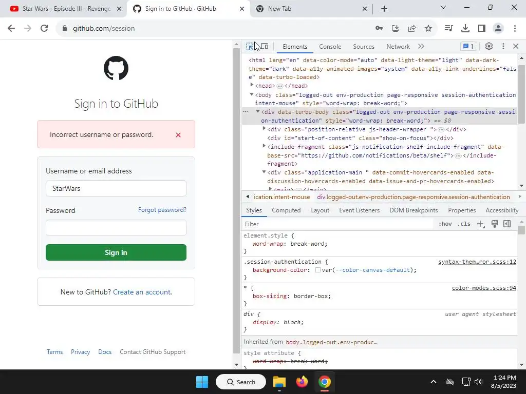Open the Privacy footer link
Viewport: 526px width, 394px height.
[x=81, y=352]
